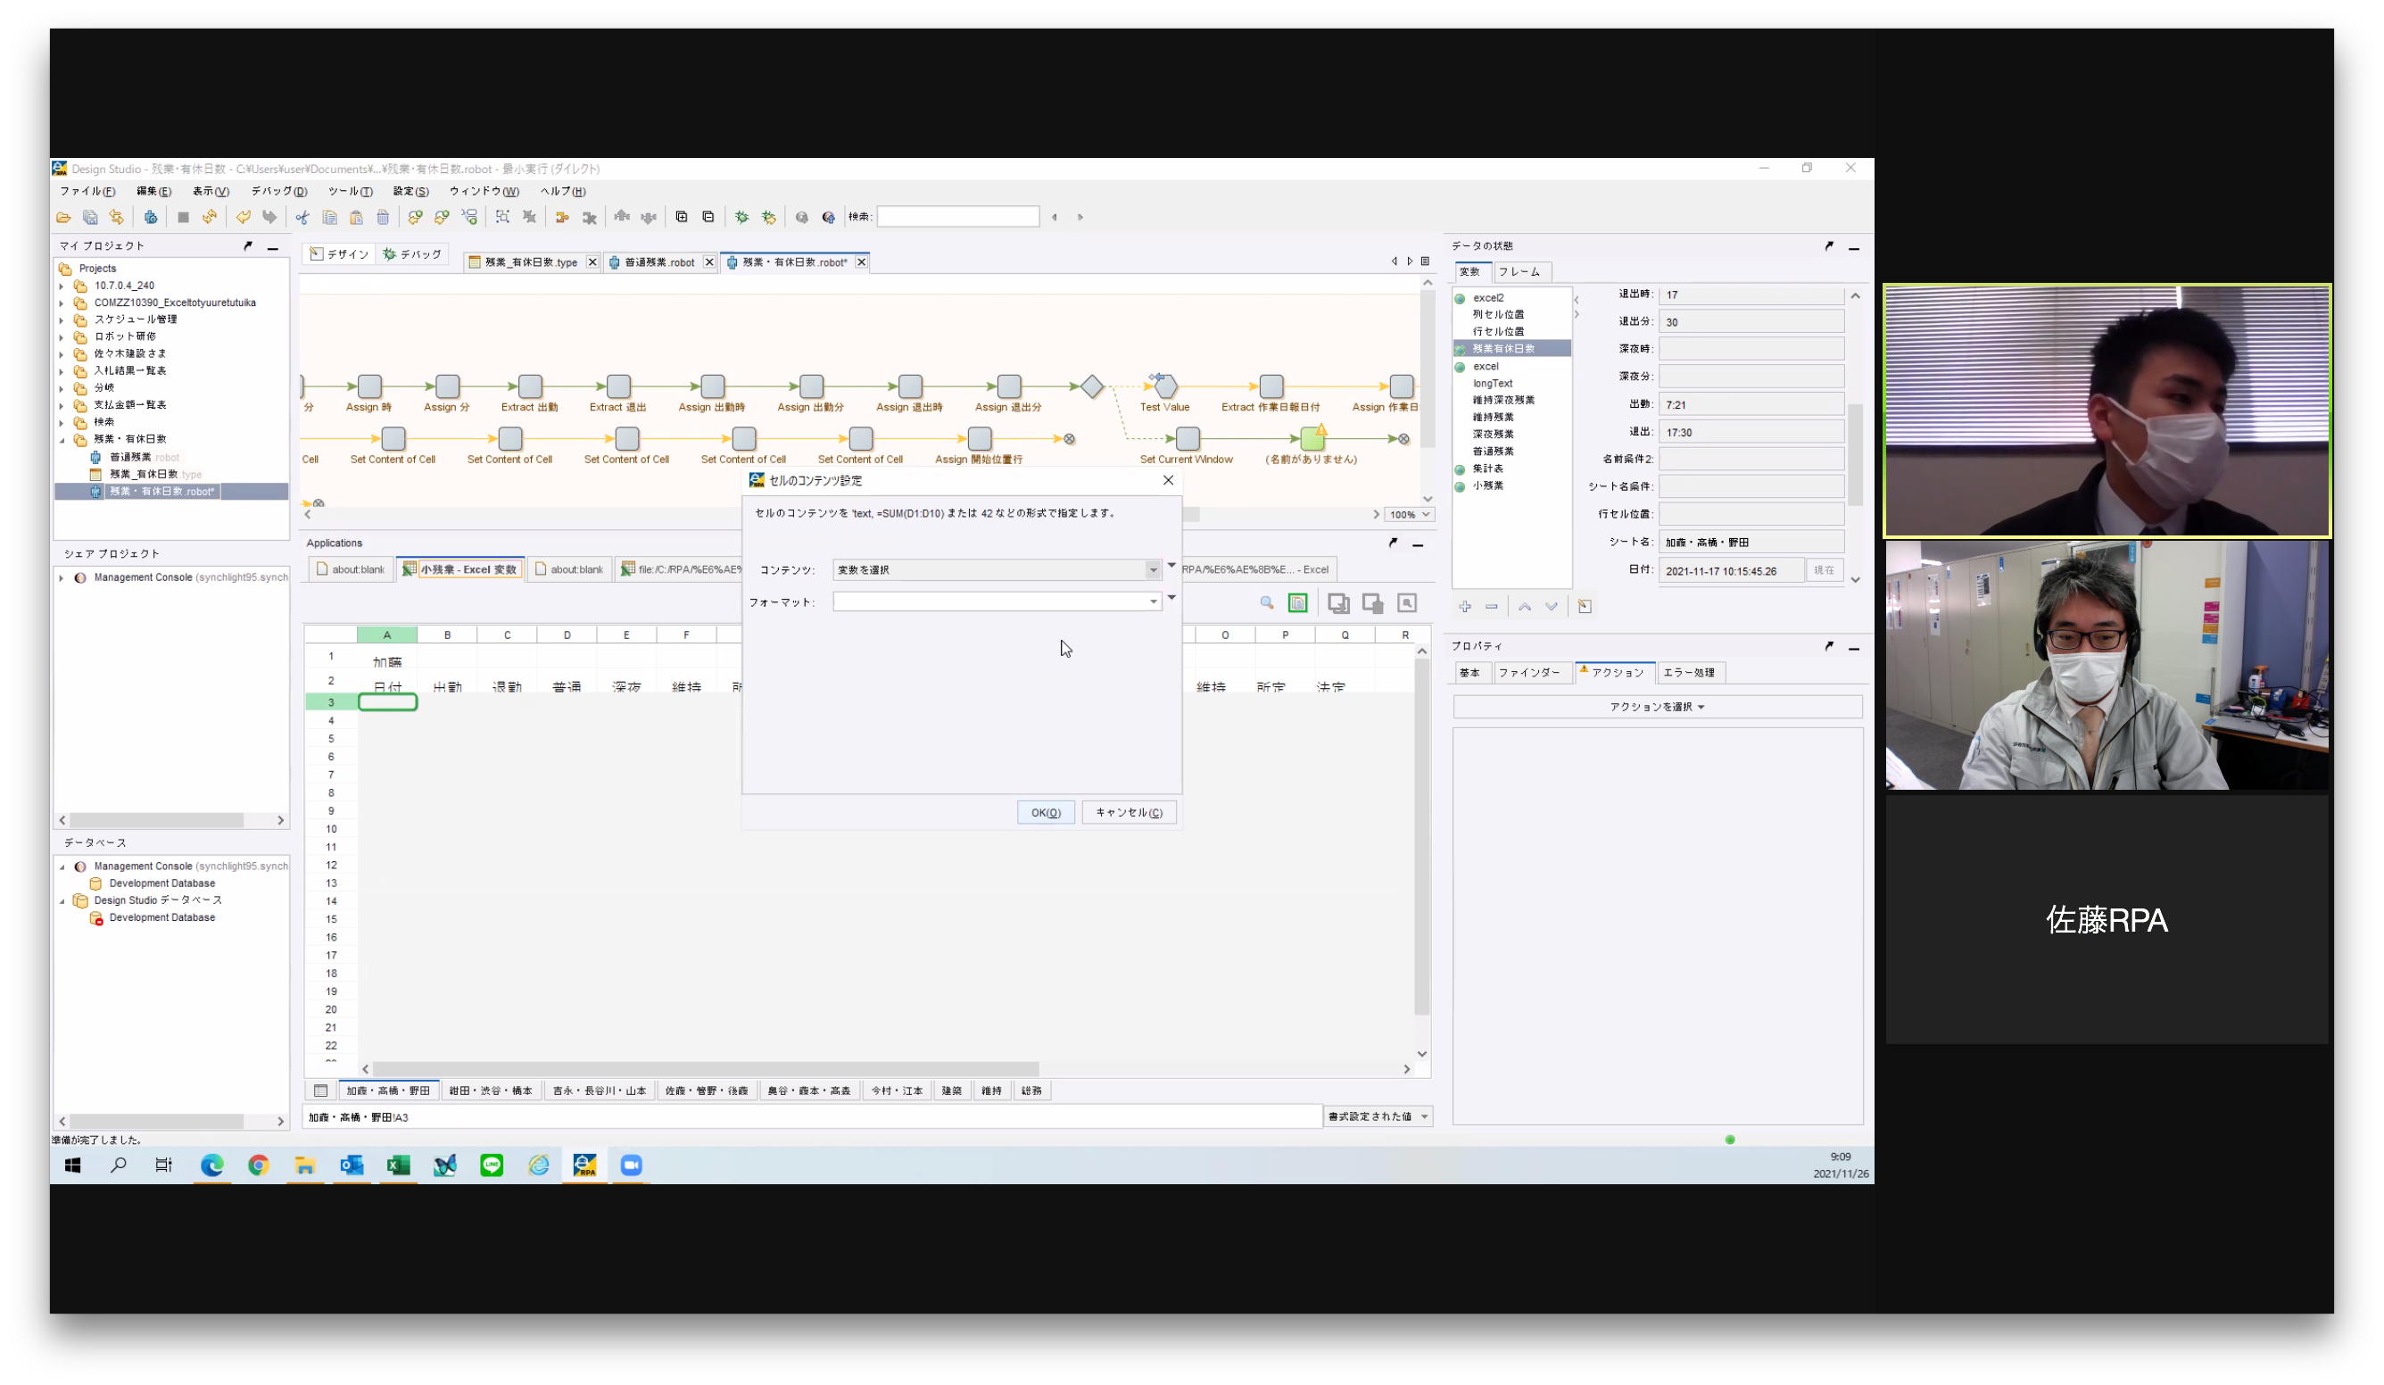Click the plus icon to add a variable
Image resolution: width=2384 pixels, height=1385 pixels.
point(1465,608)
